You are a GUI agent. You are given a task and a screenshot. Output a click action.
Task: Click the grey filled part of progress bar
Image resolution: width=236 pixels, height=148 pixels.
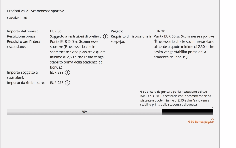click(x=84, y=112)
